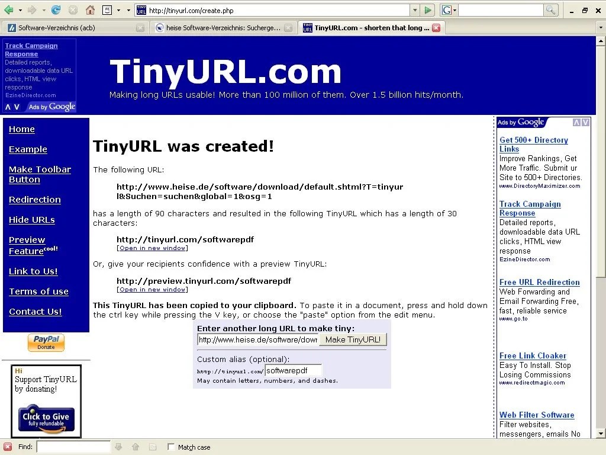The height and width of the screenshot is (455, 606).
Task: Click the green Go arrow button
Action: tap(427, 11)
